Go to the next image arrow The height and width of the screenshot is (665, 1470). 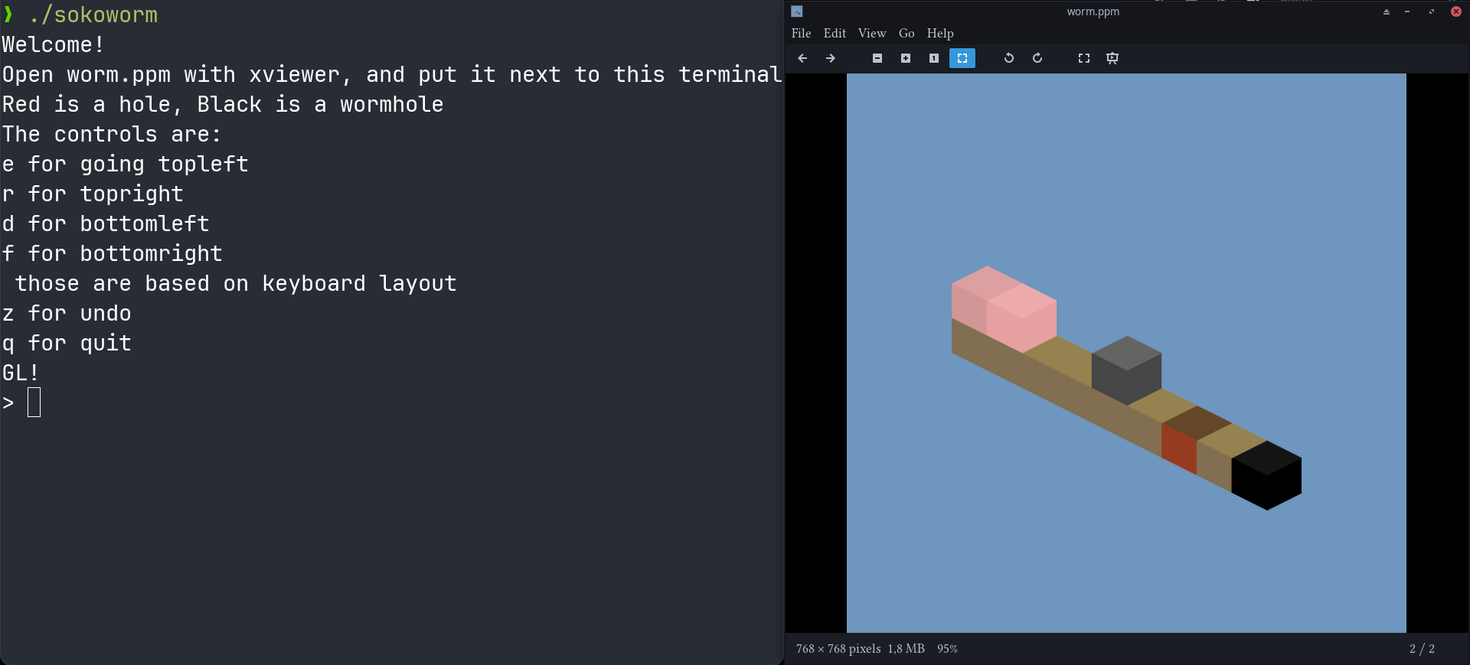831,58
